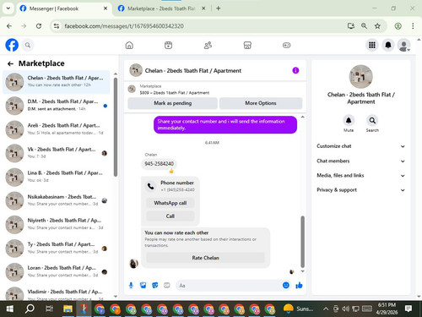Viewport: 422px width, 317px height.
Task: Open Areli conversation in list
Action: 57,129
